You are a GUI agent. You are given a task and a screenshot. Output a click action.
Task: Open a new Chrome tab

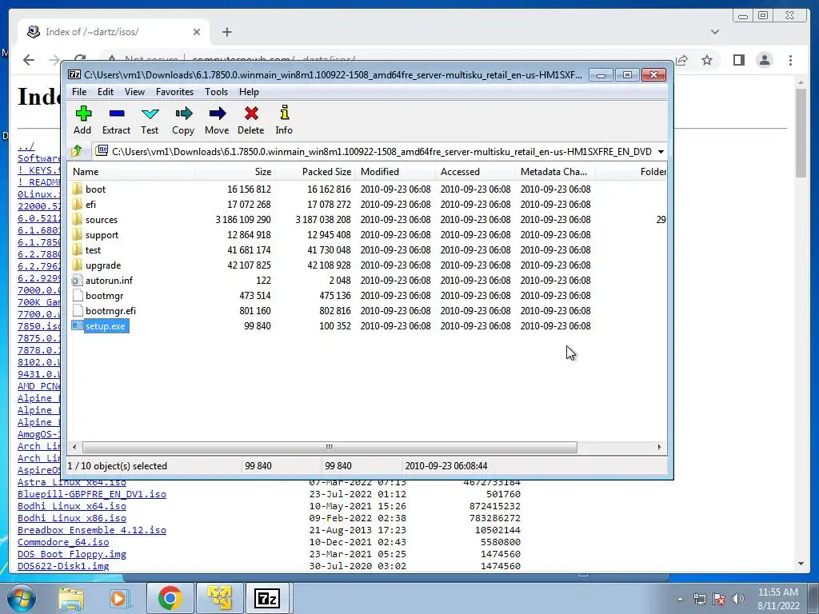[x=226, y=32]
